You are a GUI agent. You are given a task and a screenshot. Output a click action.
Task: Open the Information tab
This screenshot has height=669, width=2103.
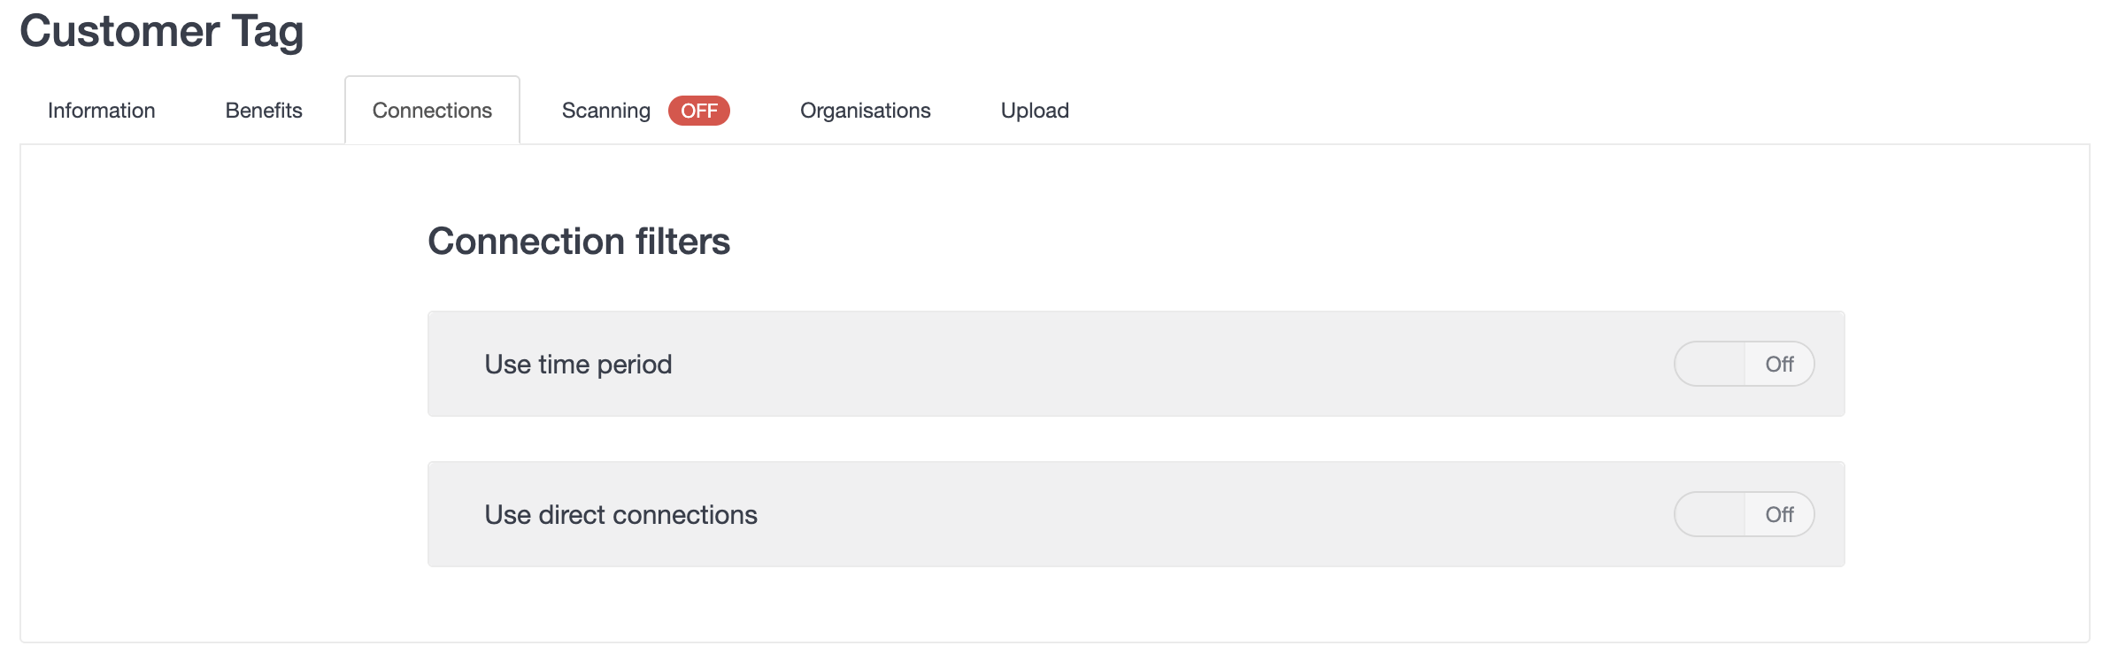[101, 111]
